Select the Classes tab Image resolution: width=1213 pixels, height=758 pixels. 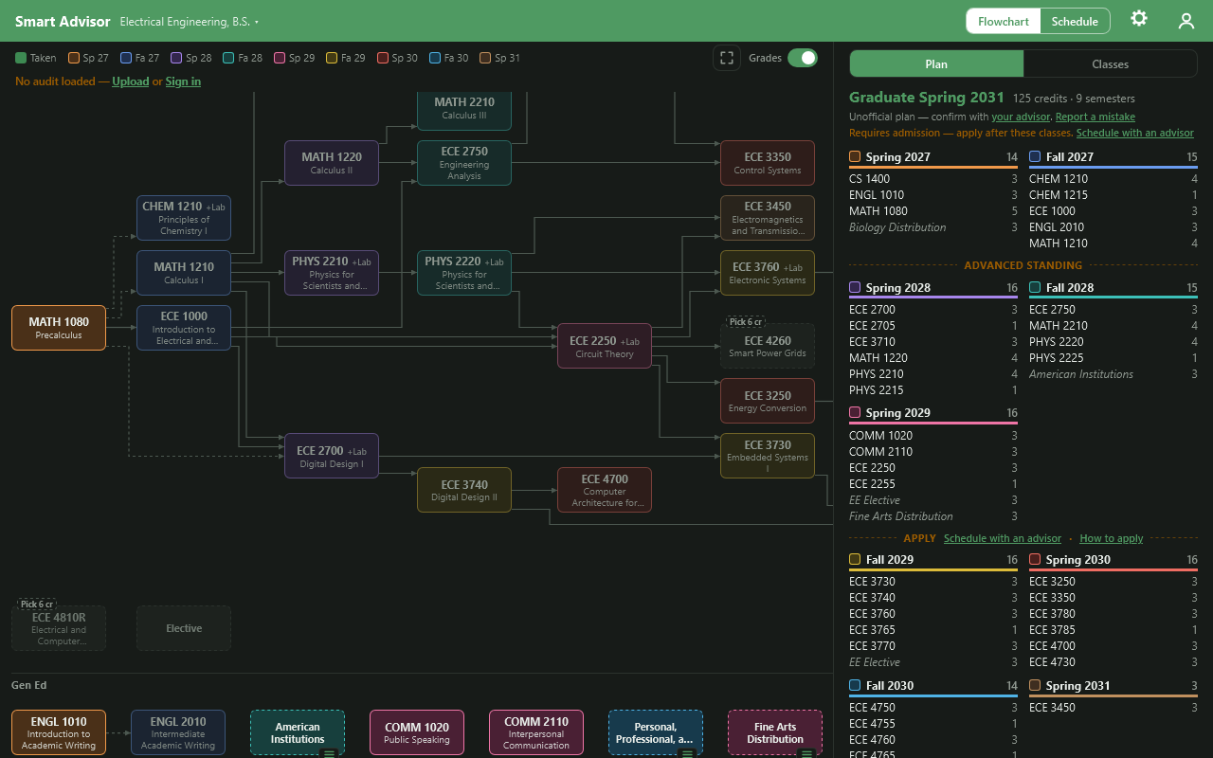[x=1111, y=64]
